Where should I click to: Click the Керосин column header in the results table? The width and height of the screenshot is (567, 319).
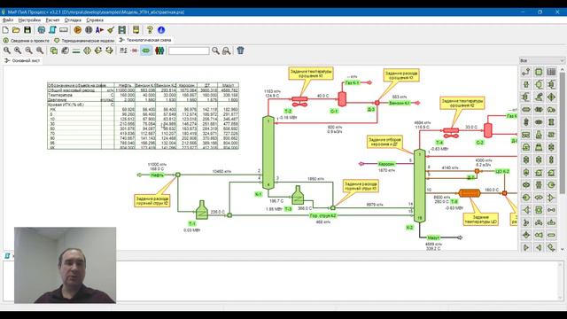(x=187, y=85)
